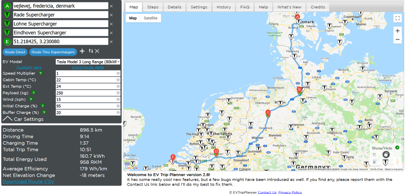
Task: Clear all waypoints with the X icon
Action: click(97, 51)
